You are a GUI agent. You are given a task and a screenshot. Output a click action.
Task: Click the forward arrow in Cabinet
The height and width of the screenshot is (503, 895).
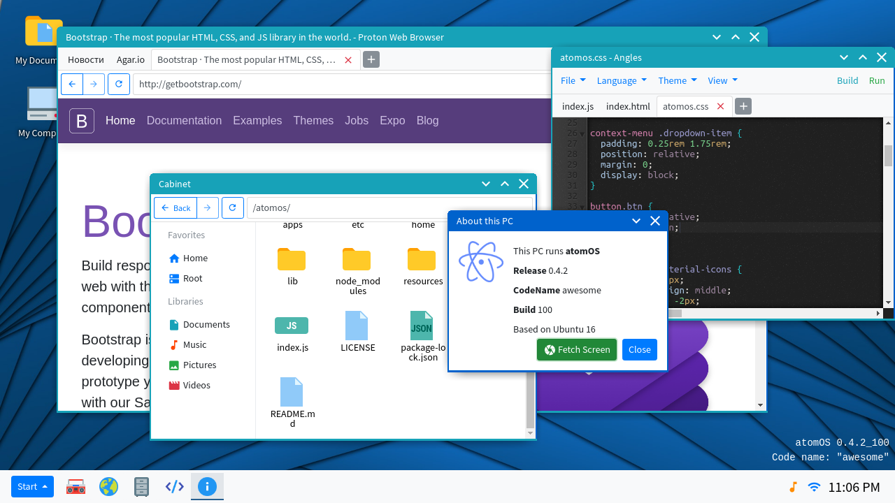pos(207,207)
